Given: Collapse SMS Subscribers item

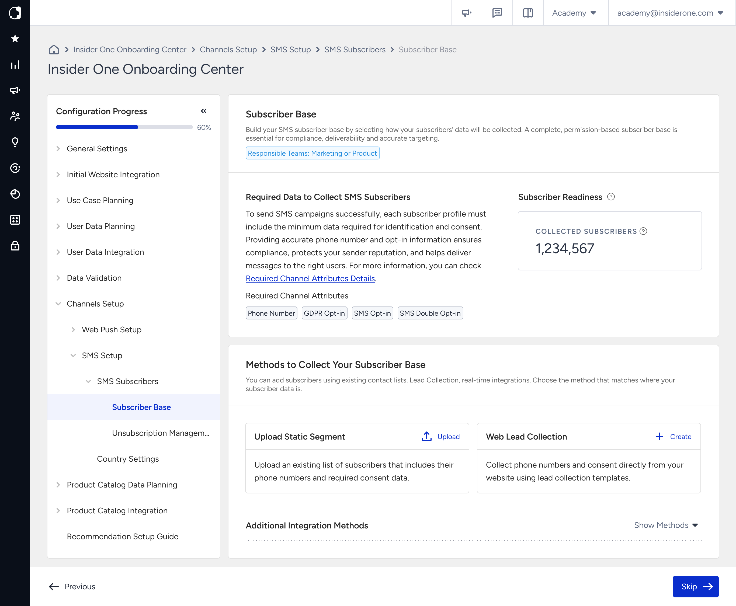Looking at the screenshot, I should 88,381.
